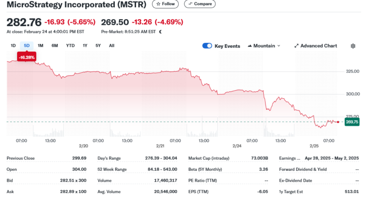Click the -16.28% change badge
Screen dimensions: 367x198
point(27,57)
